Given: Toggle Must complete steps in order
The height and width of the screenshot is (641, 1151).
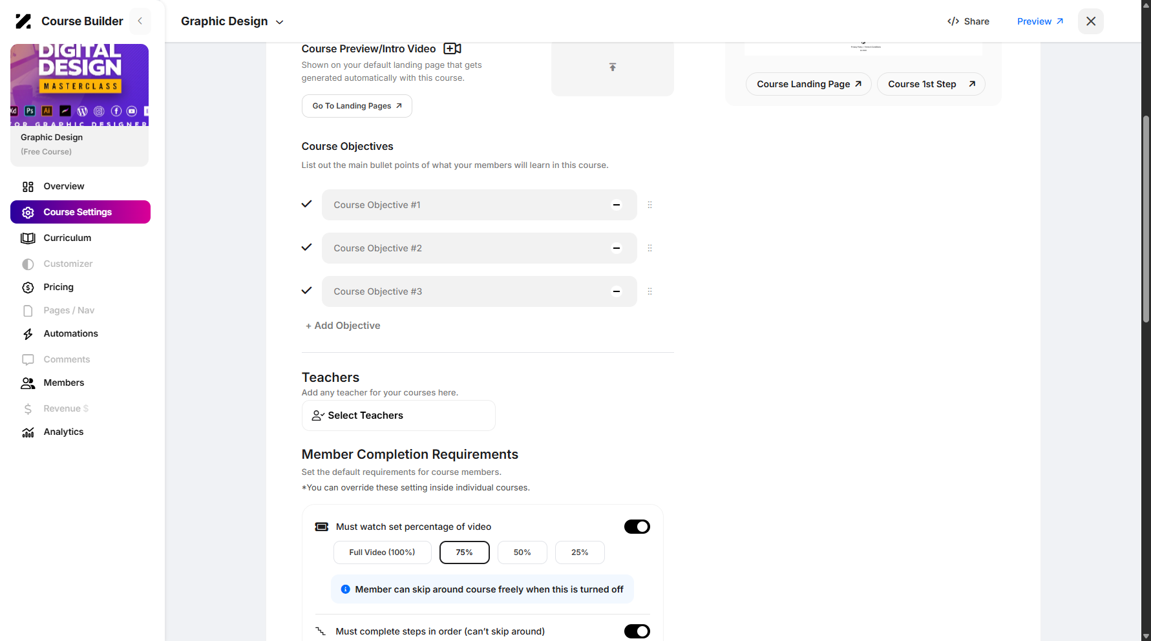Looking at the screenshot, I should (x=637, y=631).
